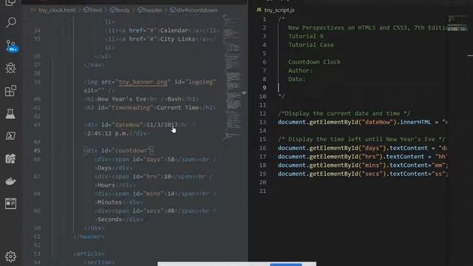Screen dimensions: 473x266
Task: Click the closing header tag line
Action: [x=89, y=236]
